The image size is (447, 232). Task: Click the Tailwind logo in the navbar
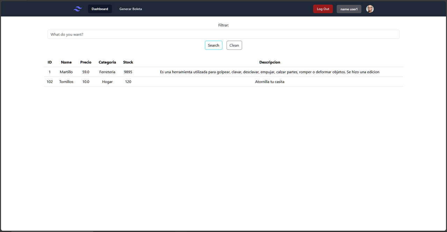[77, 9]
